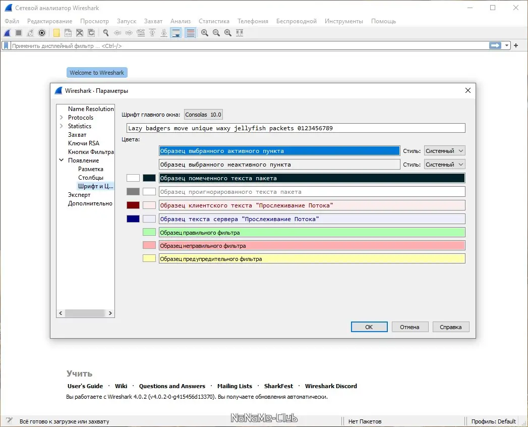
Task: Click the close capture file icon
Action: tap(80, 33)
